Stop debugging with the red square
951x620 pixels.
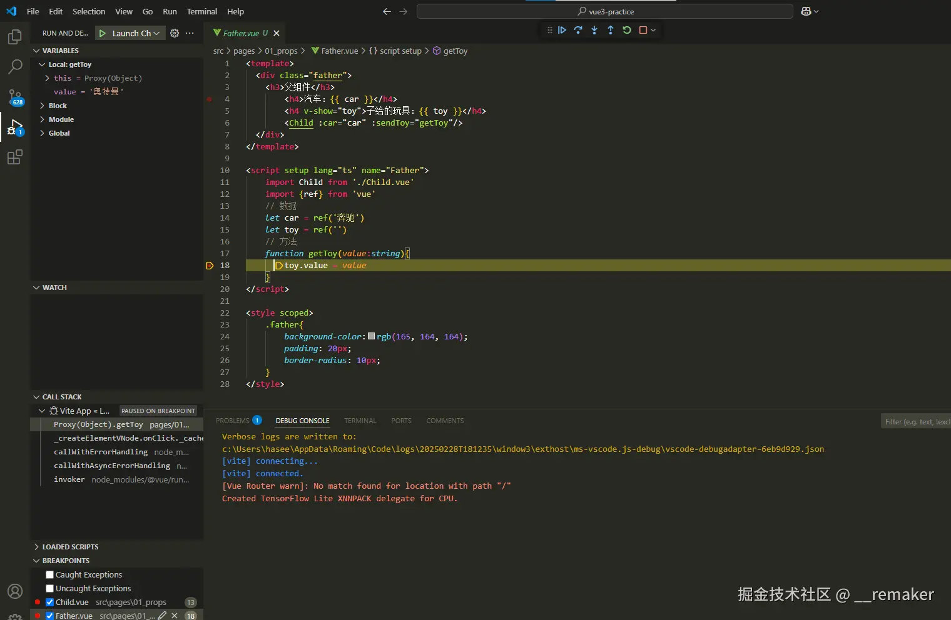(x=643, y=30)
